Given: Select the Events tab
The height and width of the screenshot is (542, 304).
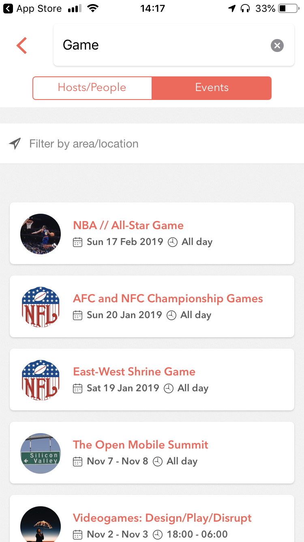Looking at the screenshot, I should pyautogui.click(x=212, y=88).
